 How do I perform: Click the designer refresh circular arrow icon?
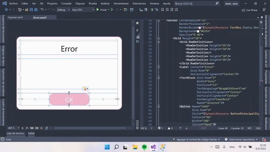pyautogui.click(x=22, y=128)
